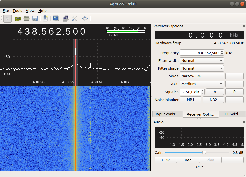The width and height of the screenshot is (246, 177).
Task: Open the Mode dropdown showing Narrow FM
Action: pyautogui.click(x=202, y=76)
